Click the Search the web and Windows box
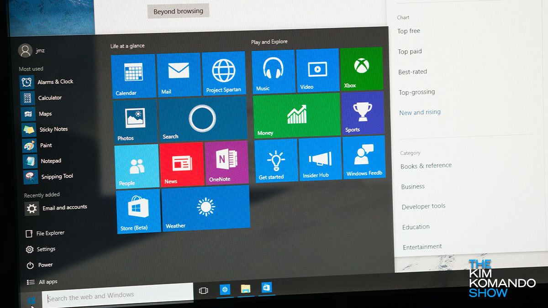Screen dimensions: 548x308 (x=119, y=296)
